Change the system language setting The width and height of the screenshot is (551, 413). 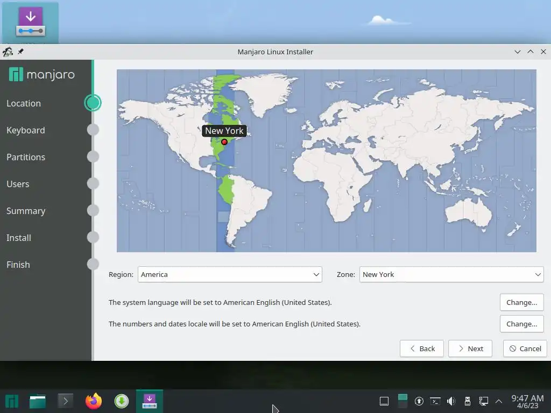[521, 302]
